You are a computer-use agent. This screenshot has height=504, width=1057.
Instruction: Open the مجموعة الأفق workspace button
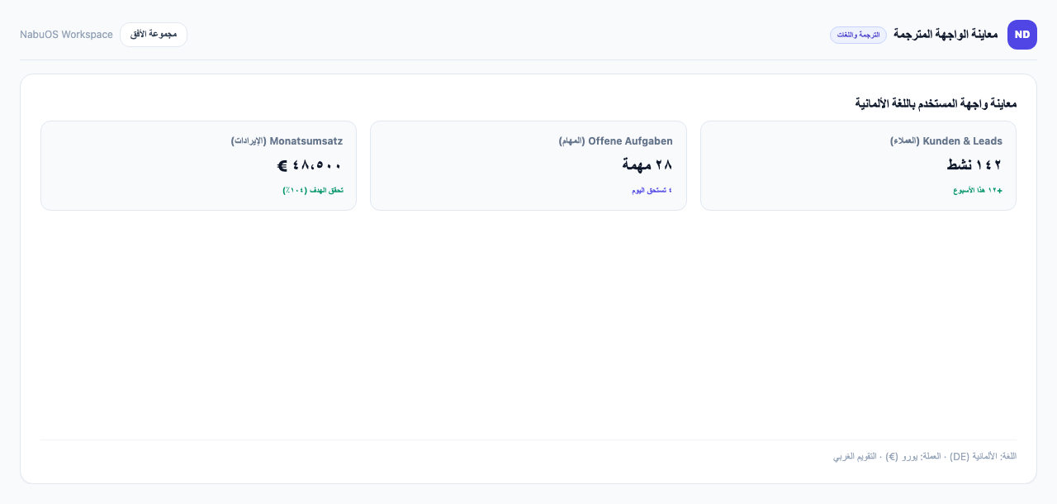coord(154,35)
